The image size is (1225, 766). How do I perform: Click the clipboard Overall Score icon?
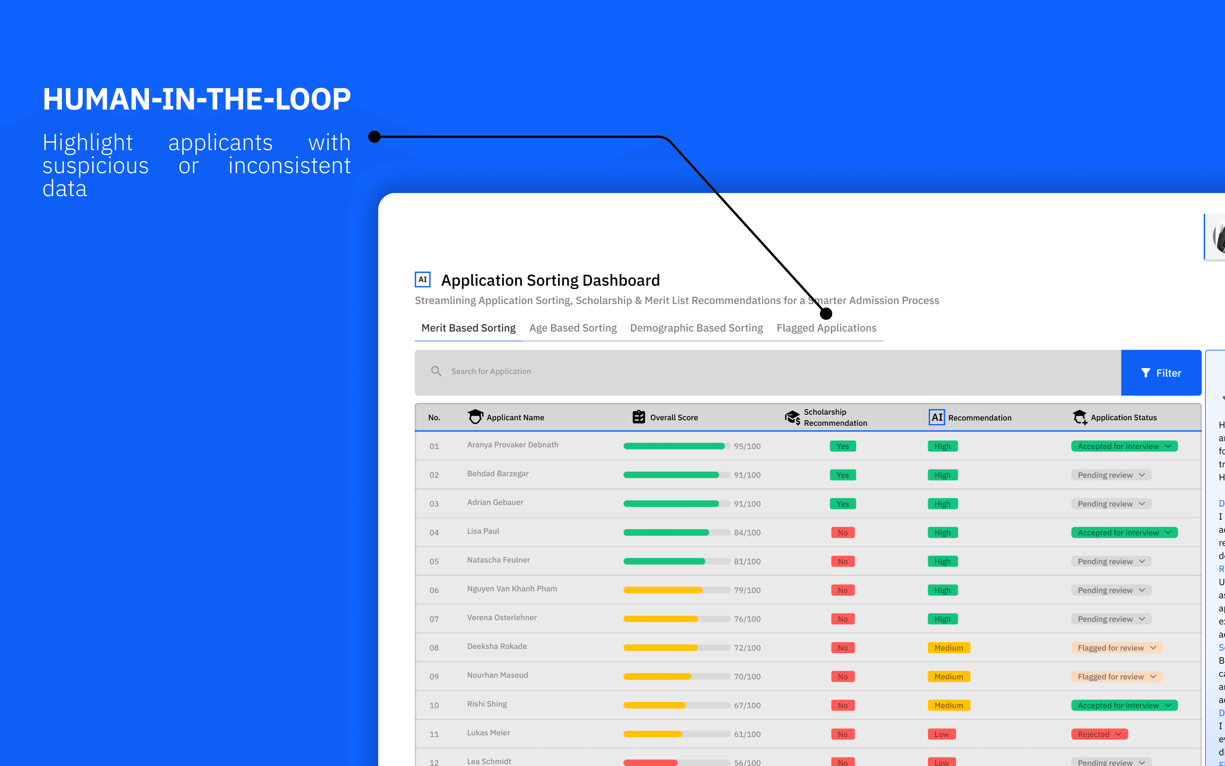638,417
